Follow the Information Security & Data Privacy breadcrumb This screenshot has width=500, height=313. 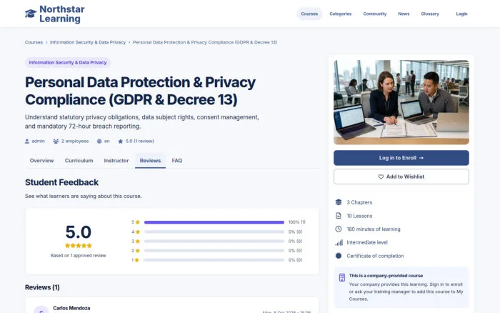tap(88, 42)
